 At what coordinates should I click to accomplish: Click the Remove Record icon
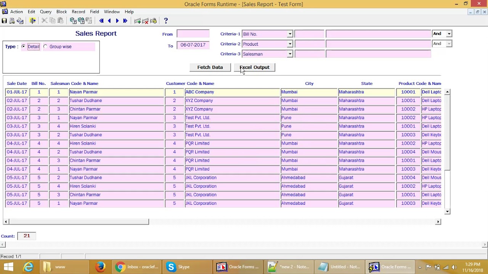(x=146, y=21)
